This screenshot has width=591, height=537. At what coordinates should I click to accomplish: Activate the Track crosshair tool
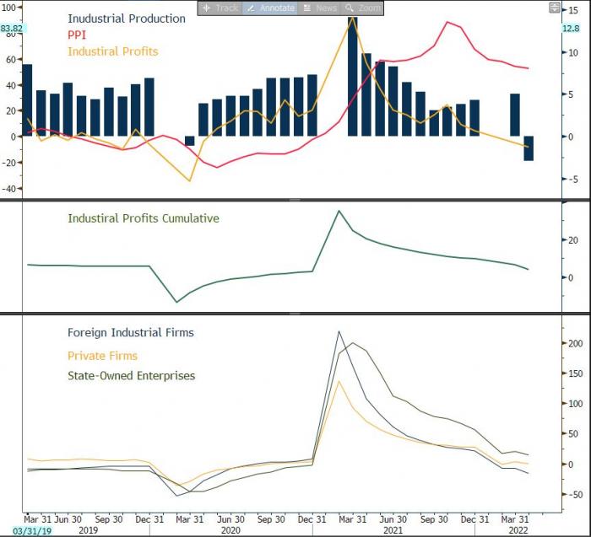[x=220, y=8]
